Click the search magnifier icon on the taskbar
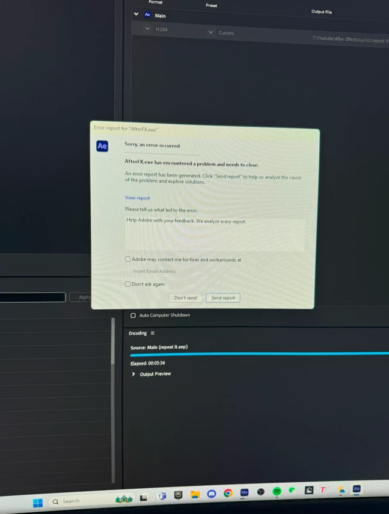This screenshot has width=389, height=514. 55,501
